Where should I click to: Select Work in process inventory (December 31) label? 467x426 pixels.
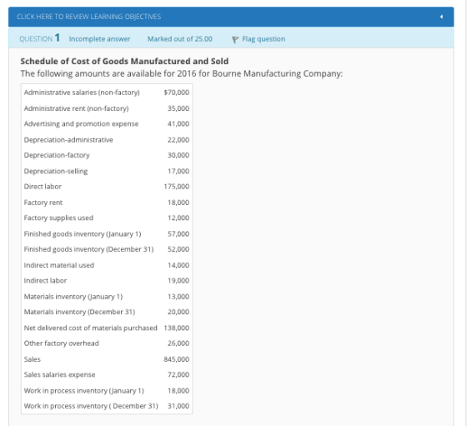91,406
